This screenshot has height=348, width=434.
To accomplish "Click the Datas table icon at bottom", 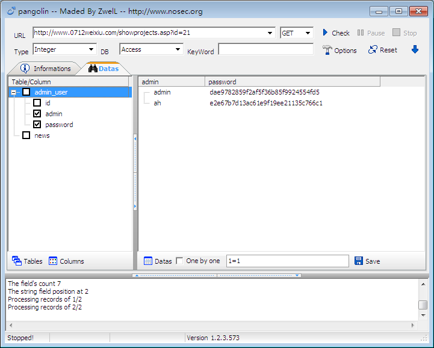I will (x=148, y=261).
